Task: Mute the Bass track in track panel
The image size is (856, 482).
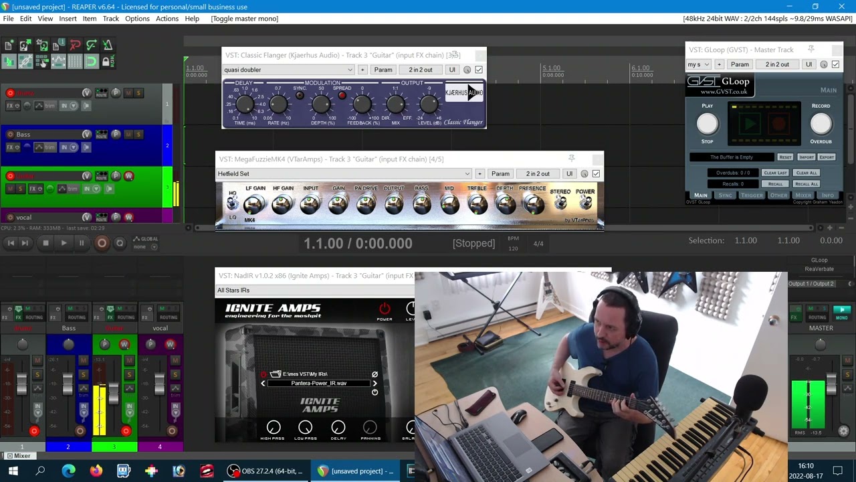Action: click(129, 135)
